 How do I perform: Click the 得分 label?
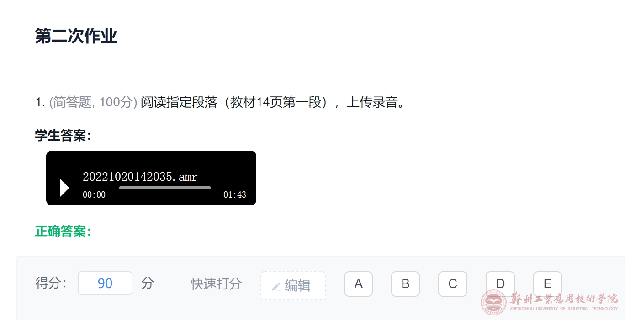(51, 283)
